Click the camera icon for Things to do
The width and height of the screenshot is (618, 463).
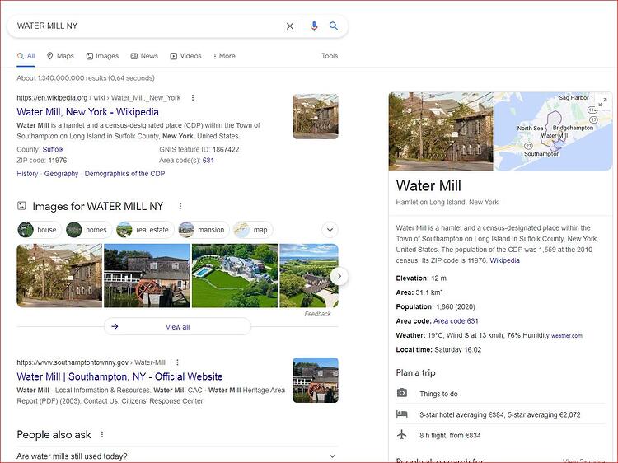401,393
